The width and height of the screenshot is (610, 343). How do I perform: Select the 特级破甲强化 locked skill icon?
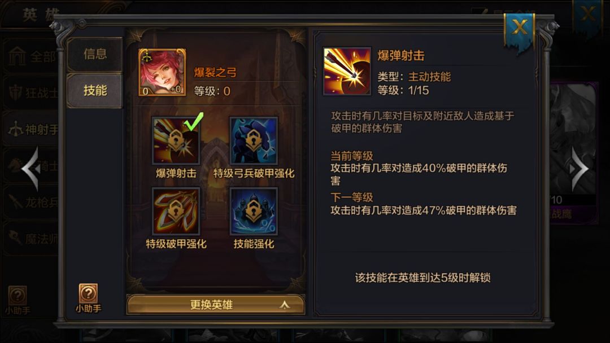click(x=176, y=212)
